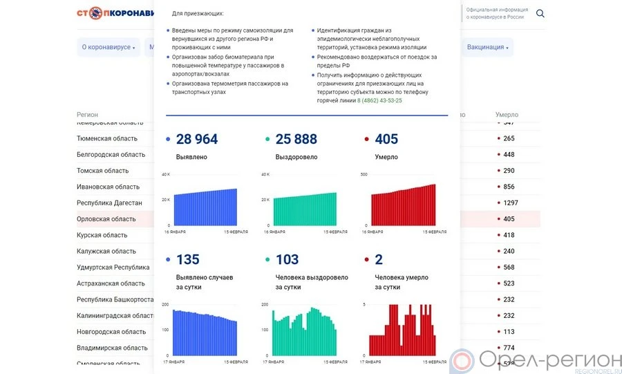Click the search magnifier icon
Screen dimensions: 622x374
point(540,13)
